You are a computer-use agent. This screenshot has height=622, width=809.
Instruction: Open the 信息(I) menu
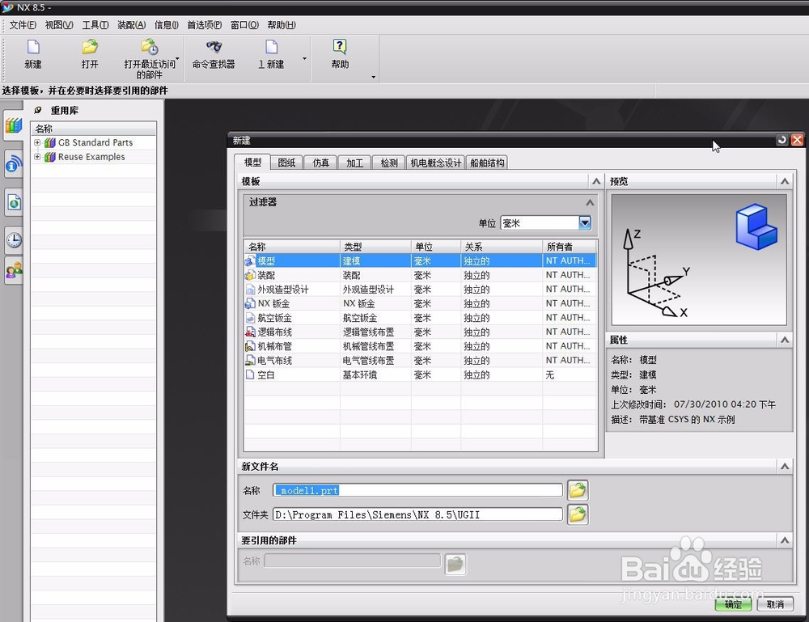pyautogui.click(x=166, y=25)
